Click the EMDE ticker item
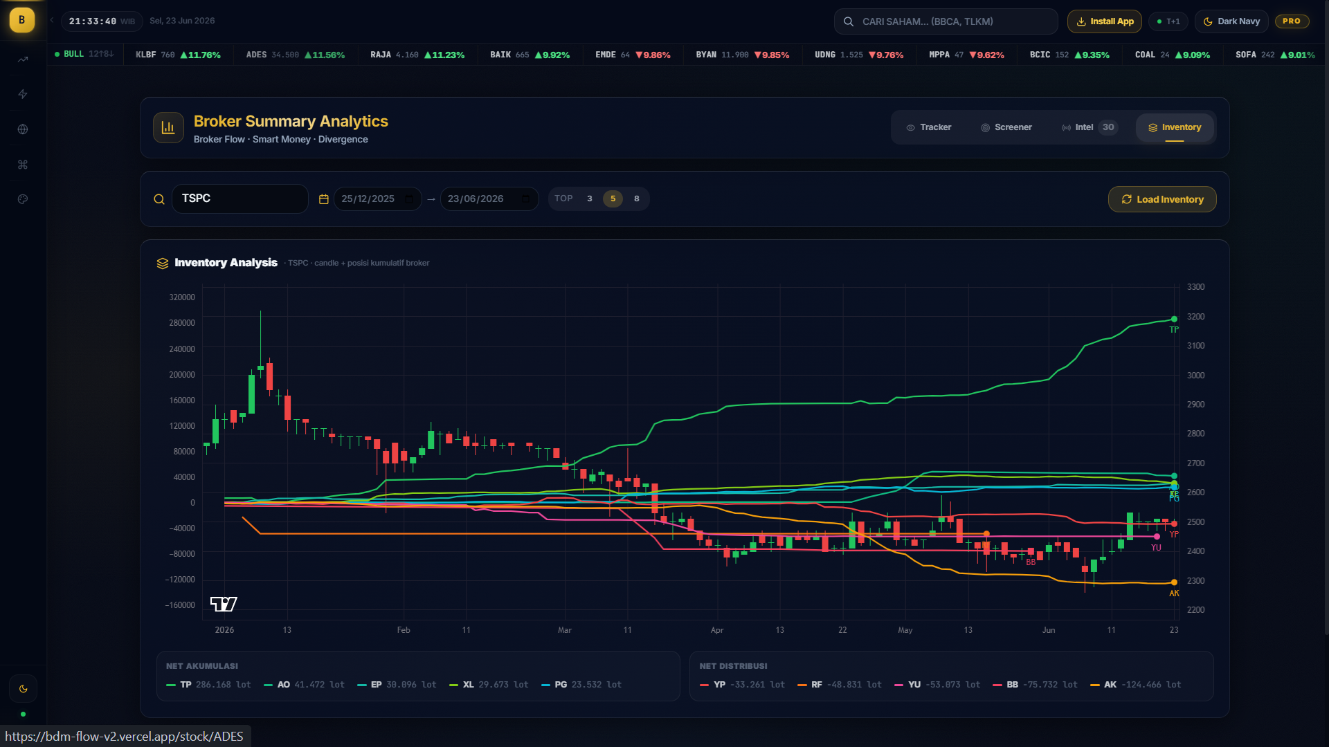This screenshot has height=747, width=1329. tap(633, 55)
